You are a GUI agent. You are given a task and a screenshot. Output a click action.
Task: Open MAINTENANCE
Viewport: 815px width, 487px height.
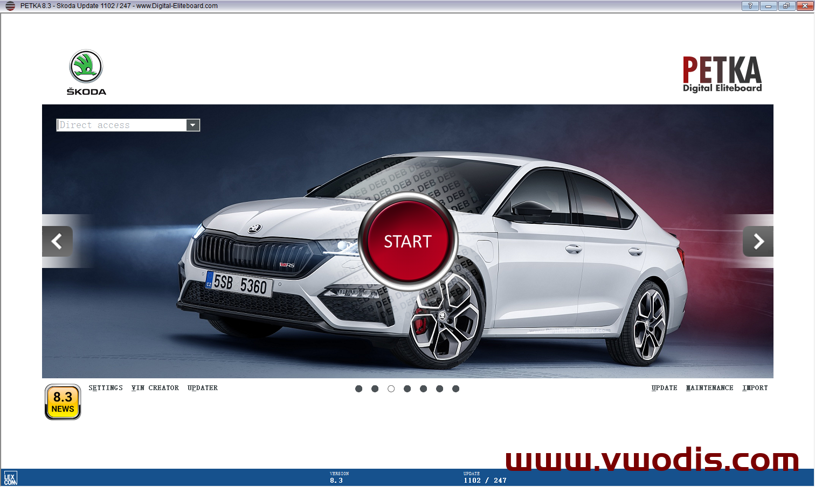pyautogui.click(x=709, y=388)
